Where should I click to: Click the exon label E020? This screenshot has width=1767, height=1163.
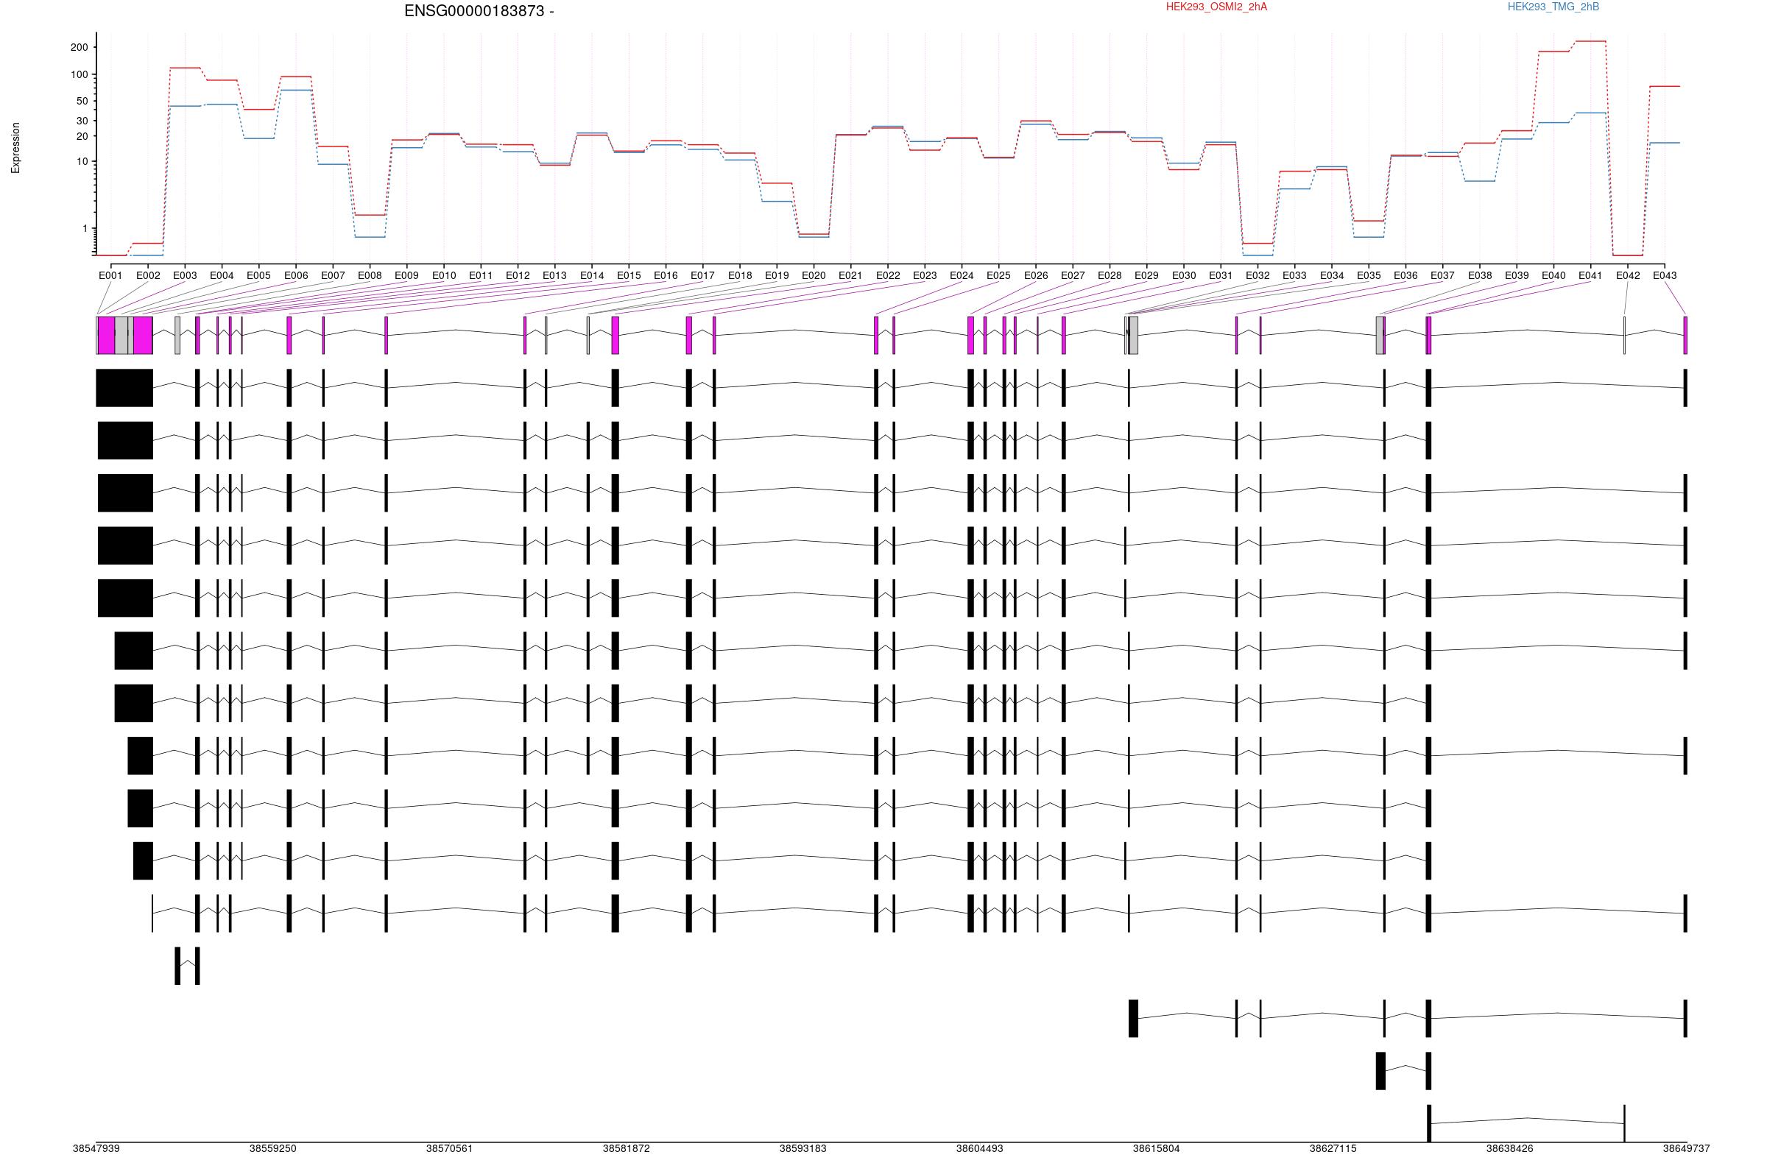(x=814, y=275)
